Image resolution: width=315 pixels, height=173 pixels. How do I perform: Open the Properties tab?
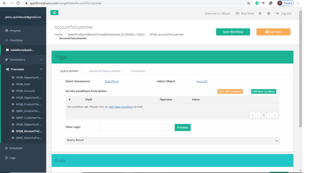(x=138, y=71)
